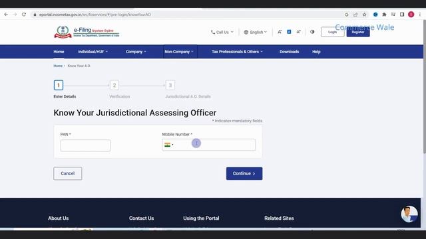The image size is (426, 239).
Task: Select step 2 Verification indicator
Action: coord(114,85)
